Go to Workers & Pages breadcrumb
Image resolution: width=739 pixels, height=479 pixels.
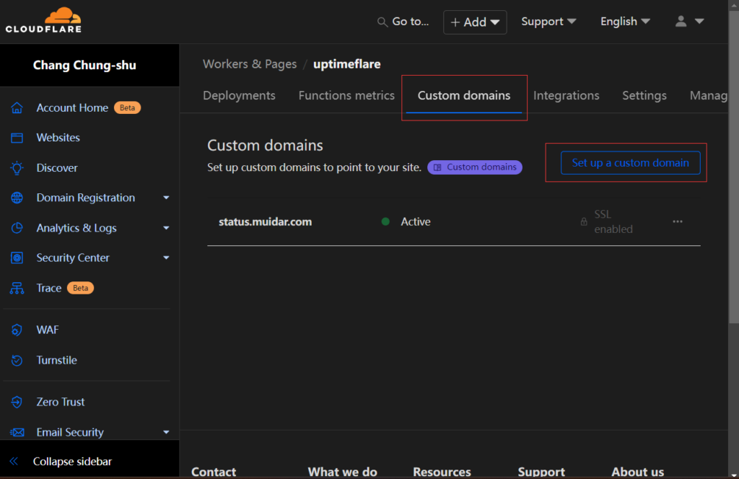pos(250,64)
